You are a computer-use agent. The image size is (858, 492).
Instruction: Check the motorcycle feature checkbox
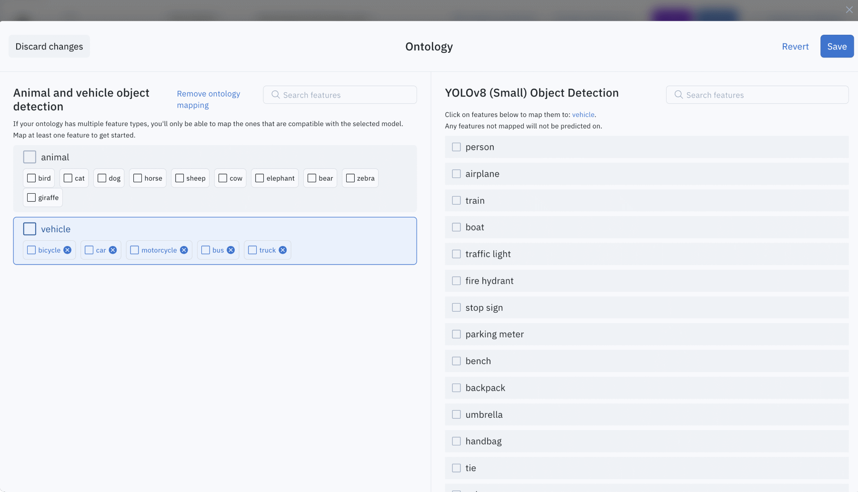point(135,250)
